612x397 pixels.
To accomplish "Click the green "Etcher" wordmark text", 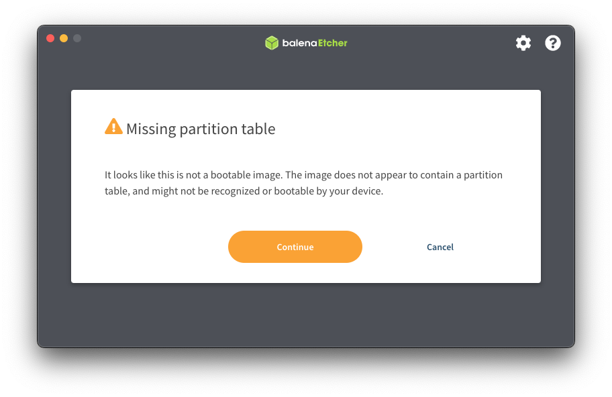I will click(333, 43).
